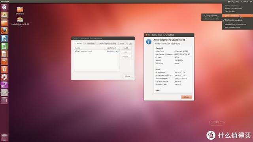Image resolution: width=253 pixels, height=142 pixels.
Task: Click the network indicator in top panel
Action: [x=233, y=2]
